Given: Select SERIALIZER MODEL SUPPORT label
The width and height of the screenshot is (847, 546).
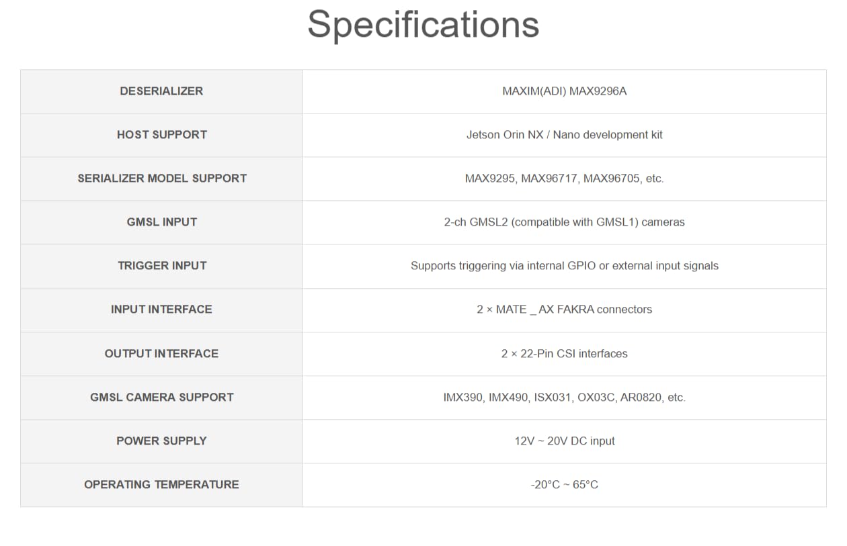Looking at the screenshot, I should coord(162,179).
